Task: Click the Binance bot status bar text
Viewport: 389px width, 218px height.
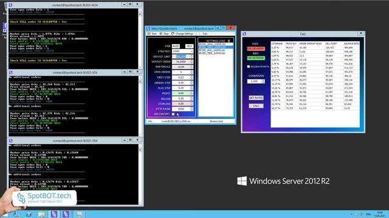Action: [x=216, y=121]
